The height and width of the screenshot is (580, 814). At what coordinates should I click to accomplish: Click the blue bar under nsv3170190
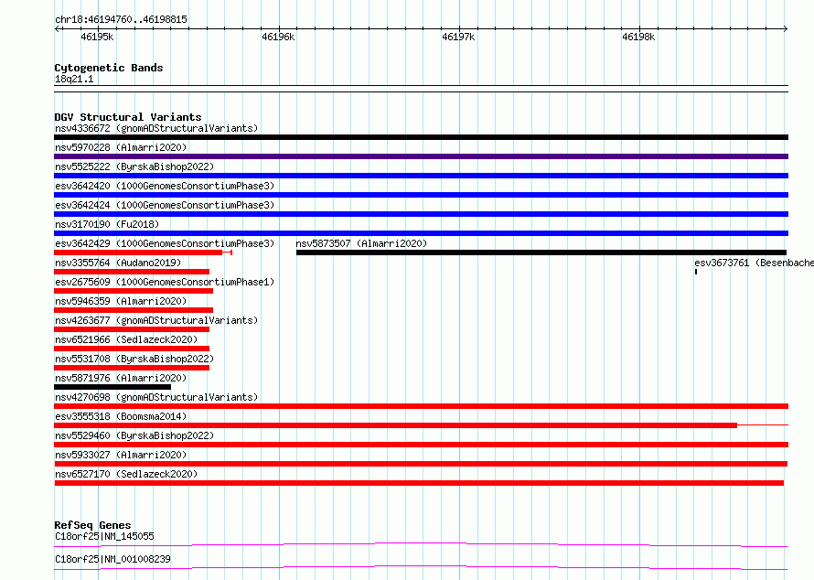tap(421, 233)
